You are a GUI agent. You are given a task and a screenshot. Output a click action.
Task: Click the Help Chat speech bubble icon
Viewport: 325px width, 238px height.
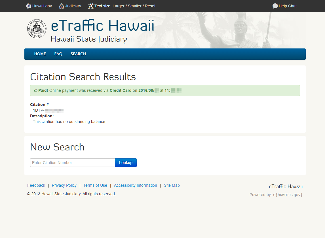pos(275,6)
